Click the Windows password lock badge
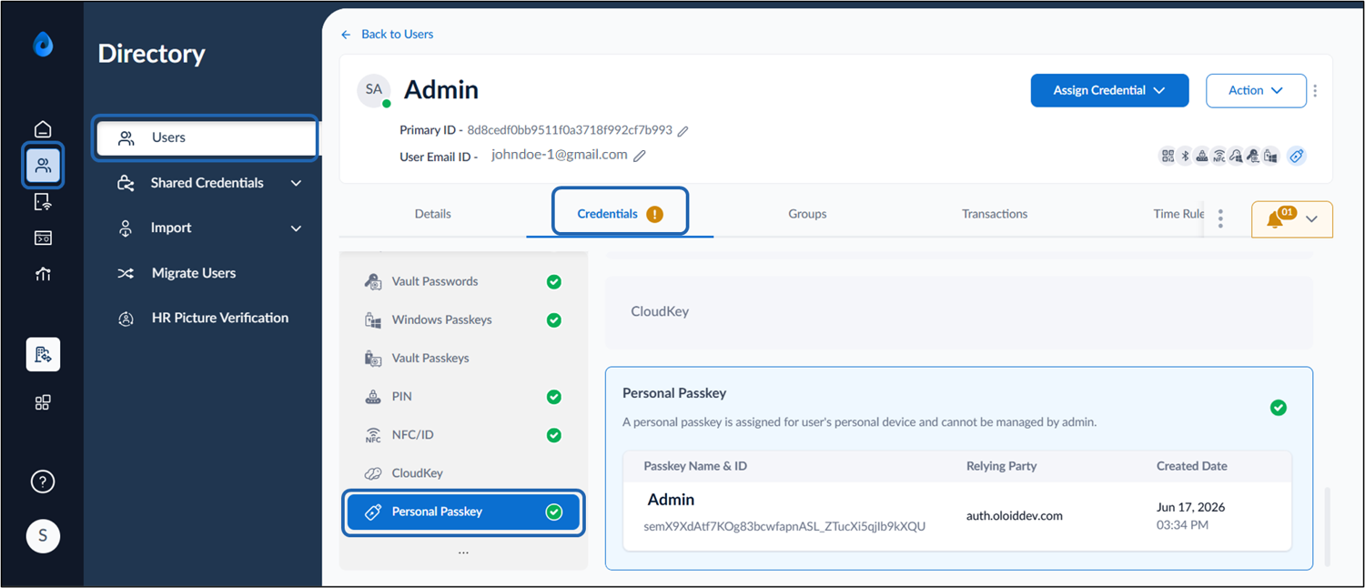Screen dimensions: 1365x588 click(x=1270, y=156)
